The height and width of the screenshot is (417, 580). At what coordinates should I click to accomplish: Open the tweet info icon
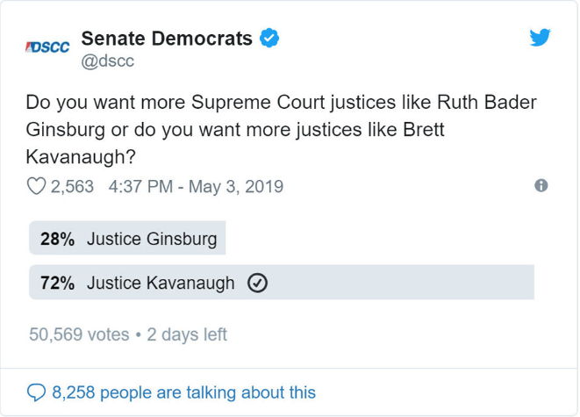[541, 186]
